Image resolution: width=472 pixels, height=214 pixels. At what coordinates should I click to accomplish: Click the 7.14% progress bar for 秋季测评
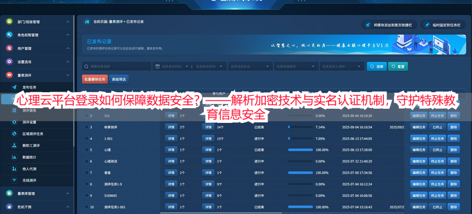click(x=301, y=127)
